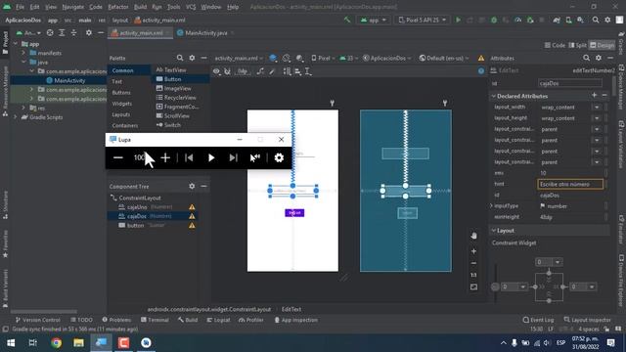Select the activity_main.xml editor tab
Viewport: 626px width, 352px height.
click(x=141, y=32)
